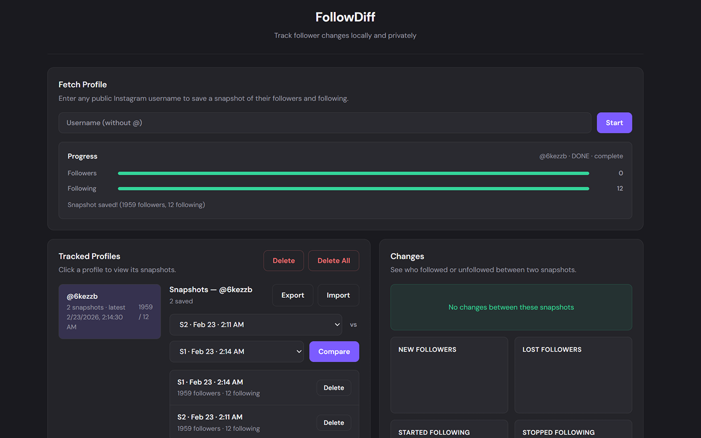Click the no-changes status banner
This screenshot has height=438, width=701.
[511, 307]
